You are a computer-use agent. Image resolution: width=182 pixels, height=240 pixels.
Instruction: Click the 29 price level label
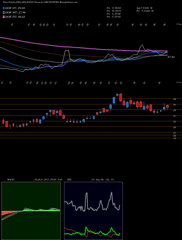[x=174, y=111]
